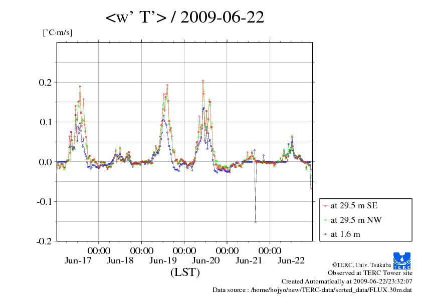Image resolution: width=422 pixels, height=298 pixels.
Task: Click y-axis value 0.2
Action: click(x=45, y=82)
